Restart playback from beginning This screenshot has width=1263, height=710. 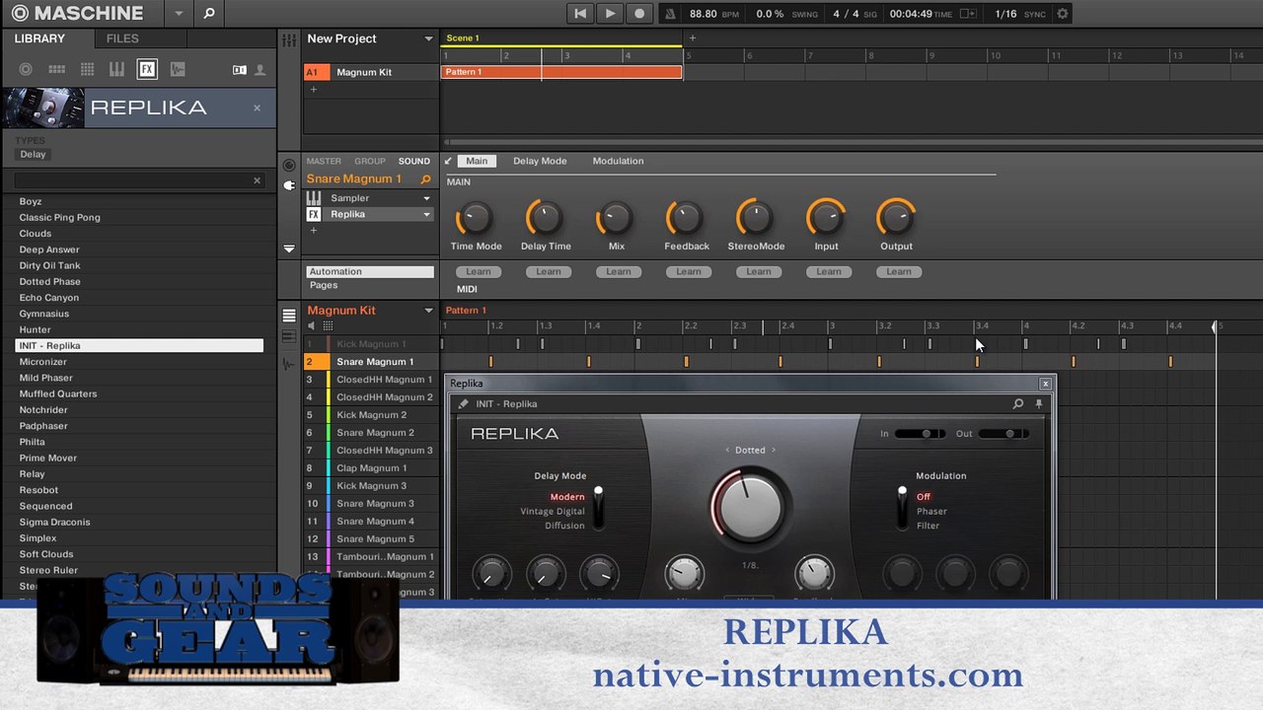click(x=580, y=14)
